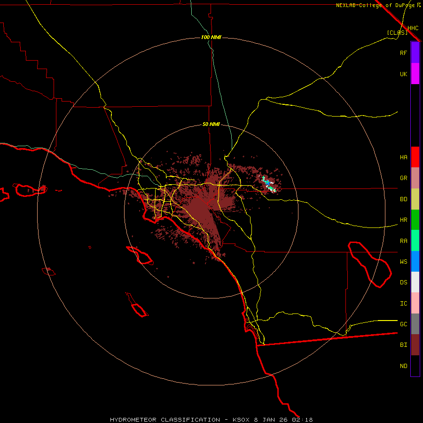Image resolution: width=423 pixels, height=423 pixels.
Task: Click the light pink IC swatch
Action: [415, 303]
